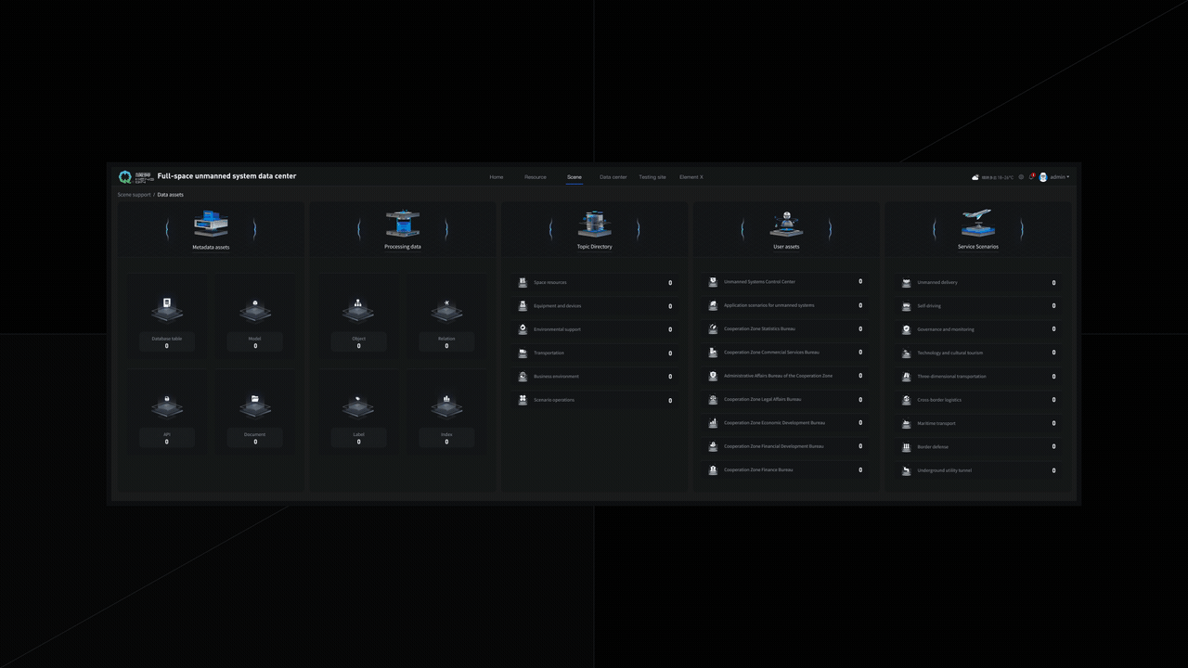Click the Scene support breadcrumb link
This screenshot has width=1188, height=668.
tap(134, 195)
